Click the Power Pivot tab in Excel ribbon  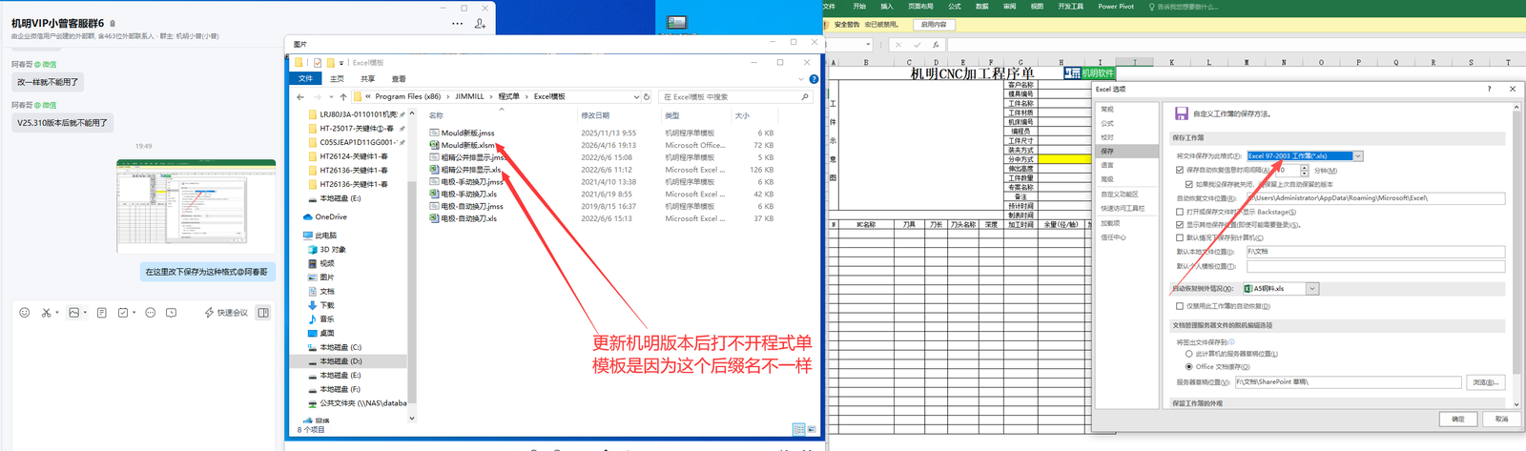pos(1116,7)
